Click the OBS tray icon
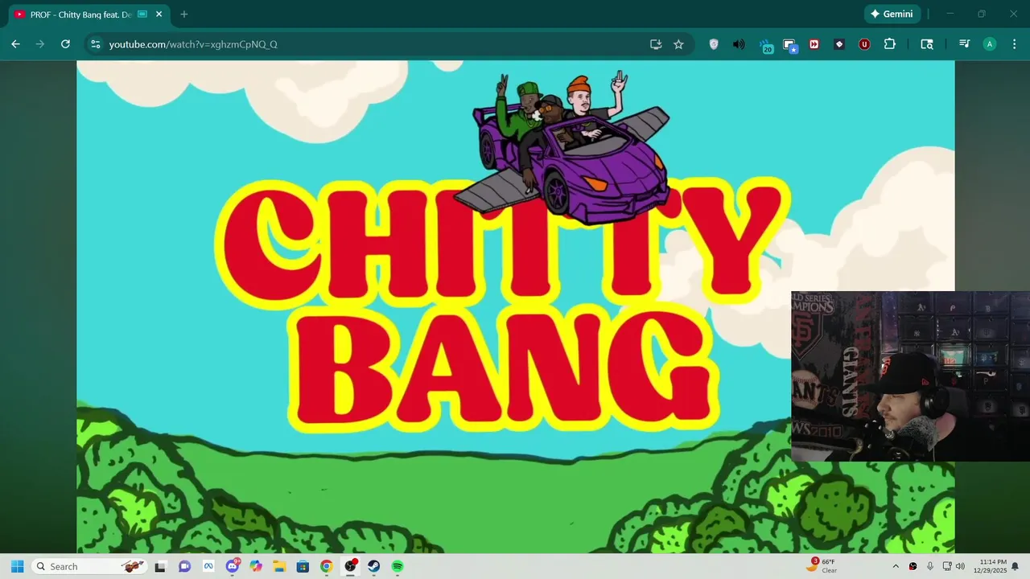This screenshot has width=1030, height=579. point(913,566)
